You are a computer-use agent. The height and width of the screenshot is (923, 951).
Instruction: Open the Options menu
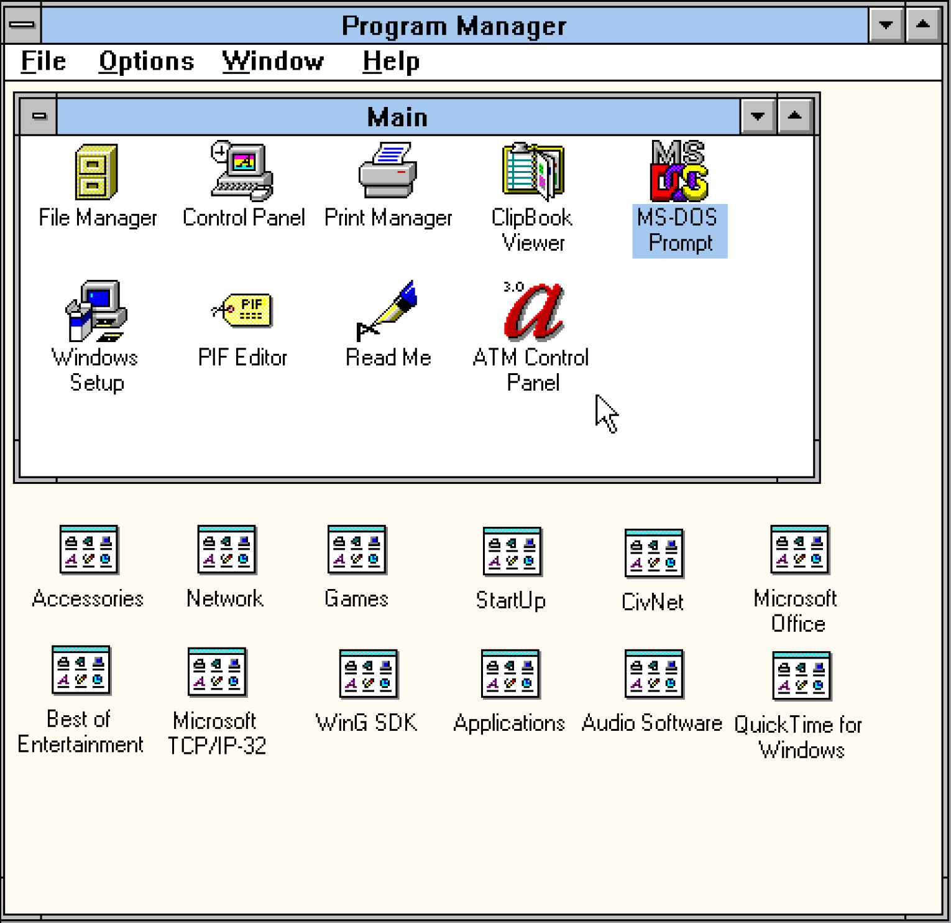[147, 61]
